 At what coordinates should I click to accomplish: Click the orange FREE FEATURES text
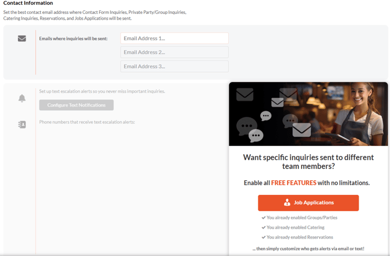(293, 183)
